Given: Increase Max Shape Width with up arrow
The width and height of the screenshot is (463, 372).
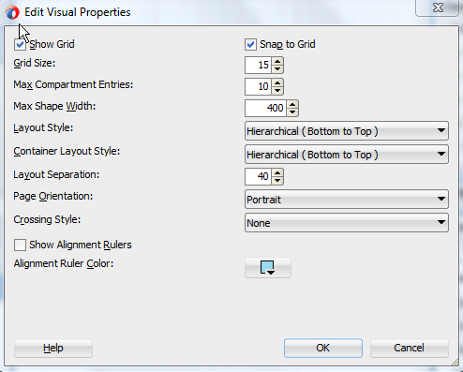Looking at the screenshot, I should tap(292, 104).
